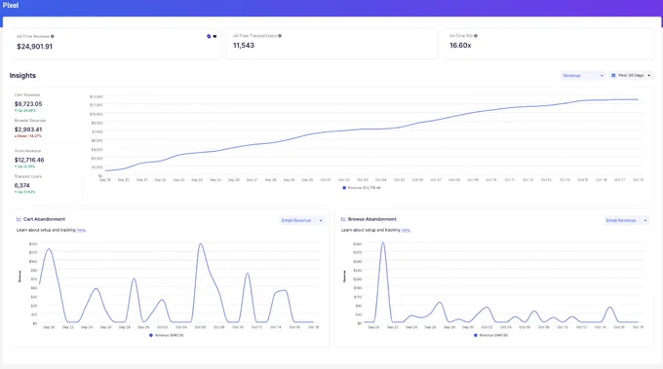The width and height of the screenshot is (663, 369).
Task: Click the green Up percentage under Cart Revenue
Action: 25,111
